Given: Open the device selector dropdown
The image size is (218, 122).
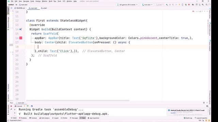Looking at the screenshot, I should pos(127,5).
